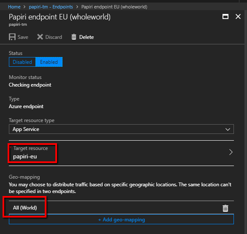Click the Save label in the toolbar
Image resolution: width=247 pixels, height=234 pixels.
click(23, 37)
